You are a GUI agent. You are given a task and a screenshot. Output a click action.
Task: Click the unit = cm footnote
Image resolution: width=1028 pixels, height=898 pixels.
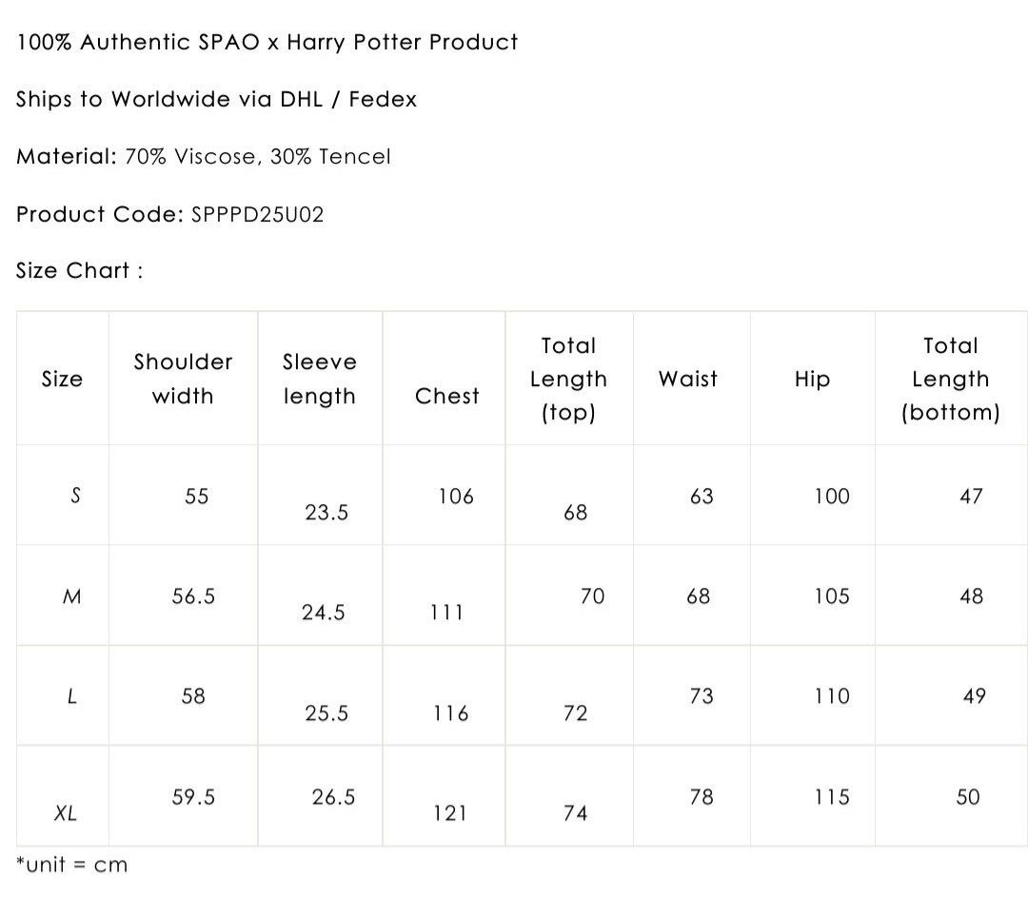72,865
